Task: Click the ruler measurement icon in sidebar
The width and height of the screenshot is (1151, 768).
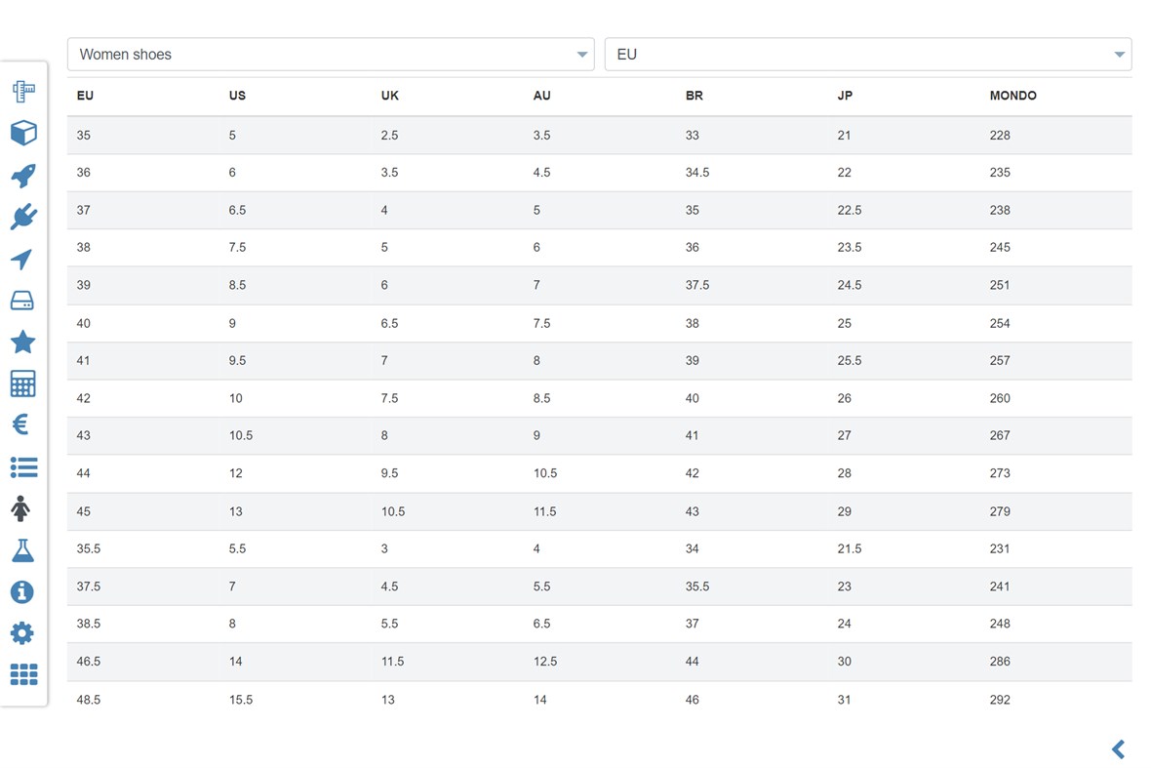Action: pyautogui.click(x=23, y=92)
